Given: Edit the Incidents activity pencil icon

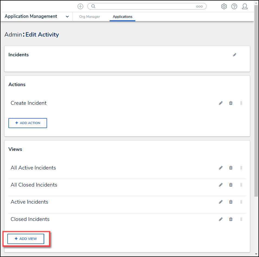Looking at the screenshot, I should pyautogui.click(x=235, y=55).
